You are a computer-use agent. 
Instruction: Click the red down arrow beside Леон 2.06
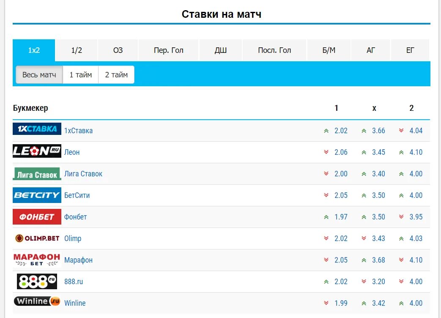[326, 152]
